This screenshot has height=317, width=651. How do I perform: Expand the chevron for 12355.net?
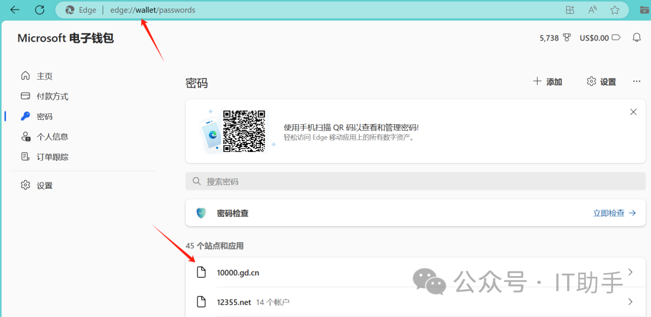click(631, 302)
